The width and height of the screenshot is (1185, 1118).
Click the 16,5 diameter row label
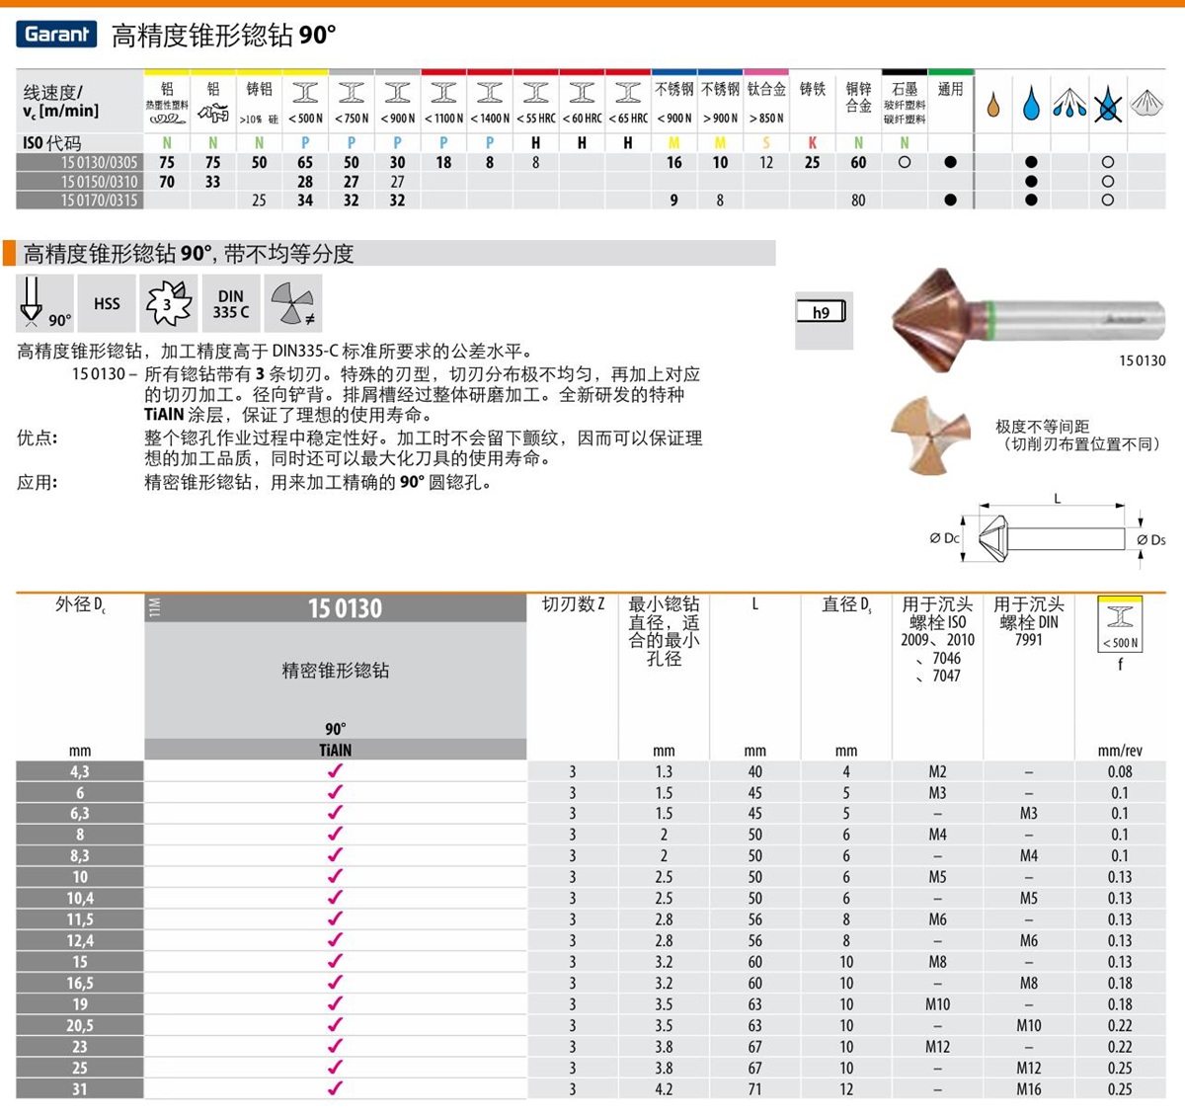tap(80, 984)
